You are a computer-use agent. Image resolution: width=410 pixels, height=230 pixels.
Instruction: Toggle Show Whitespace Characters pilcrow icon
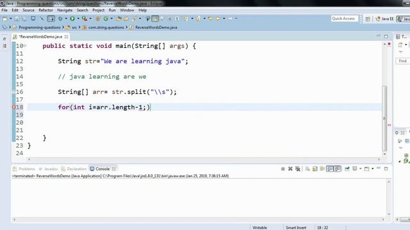(177, 19)
